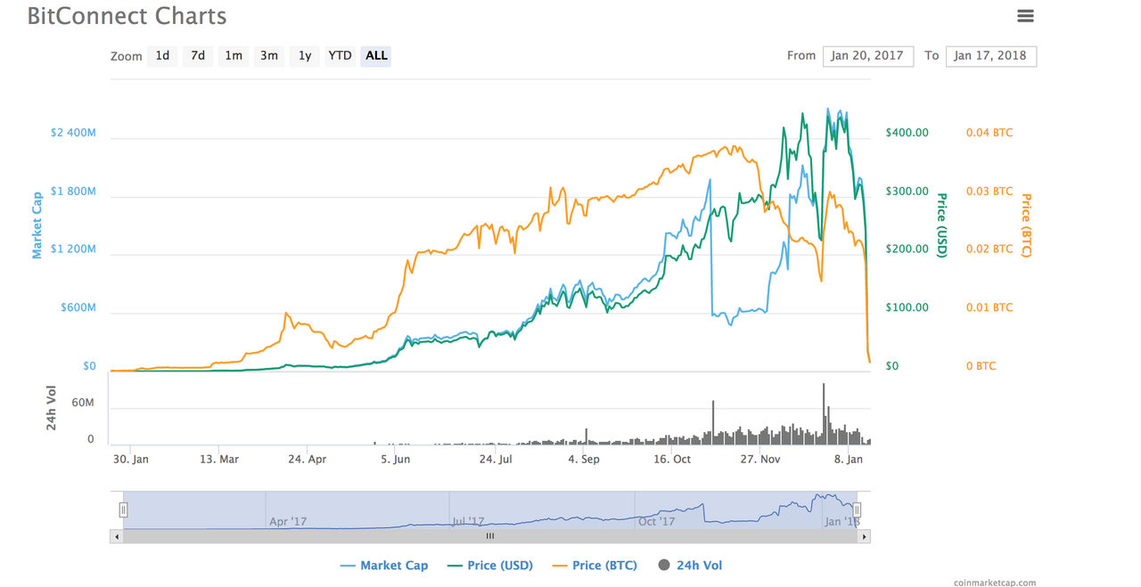
Task: Open the chart hamburger menu
Action: pos(1025,16)
